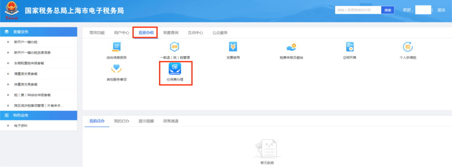Open the 公众服务 tab
Viewport: 452px width, 167px height.
(x=220, y=32)
